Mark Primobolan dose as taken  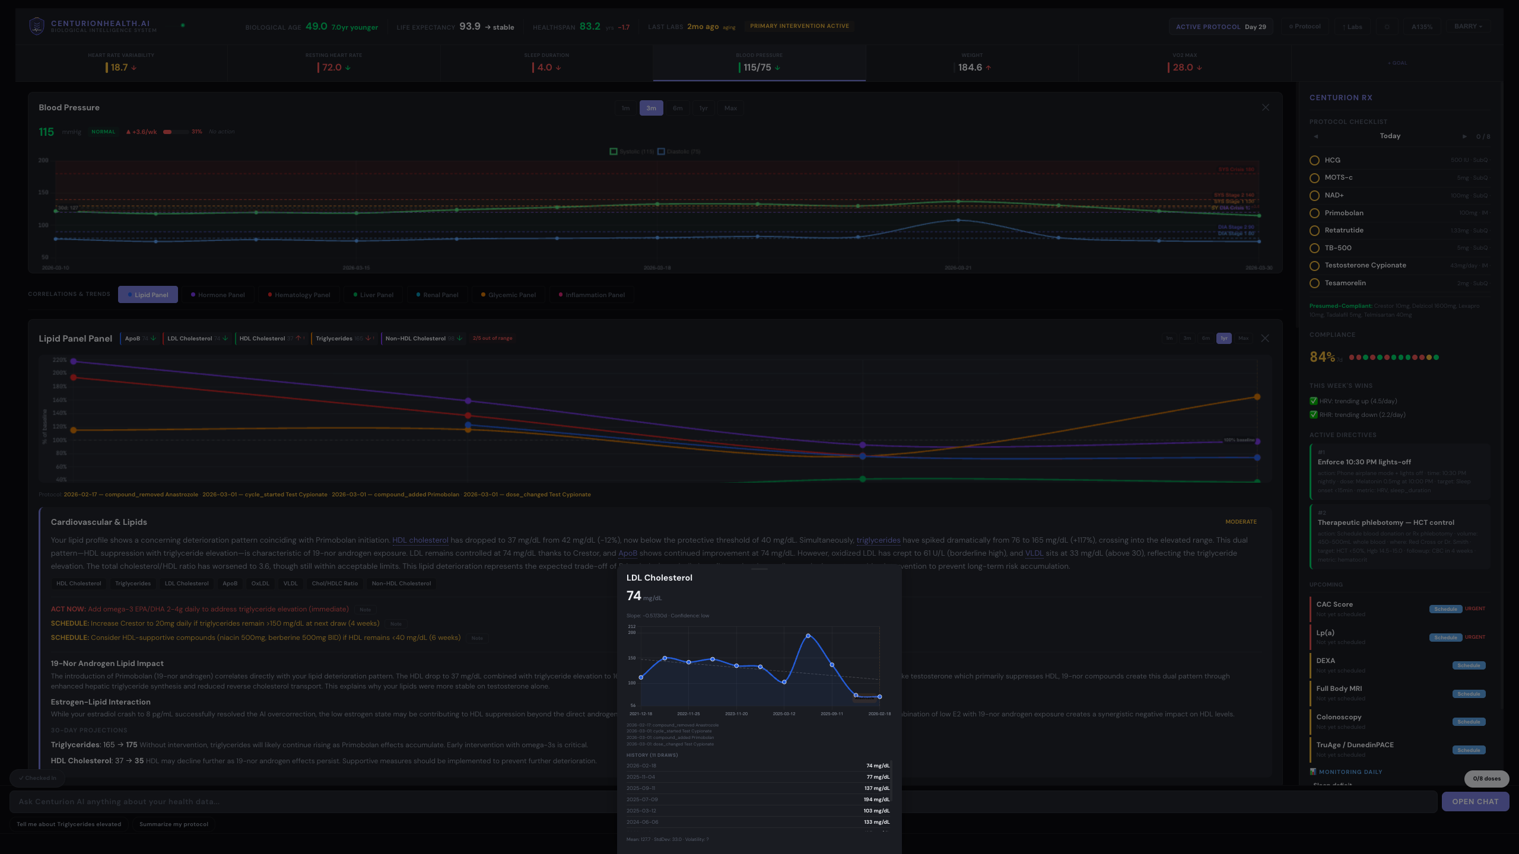[1314, 213]
